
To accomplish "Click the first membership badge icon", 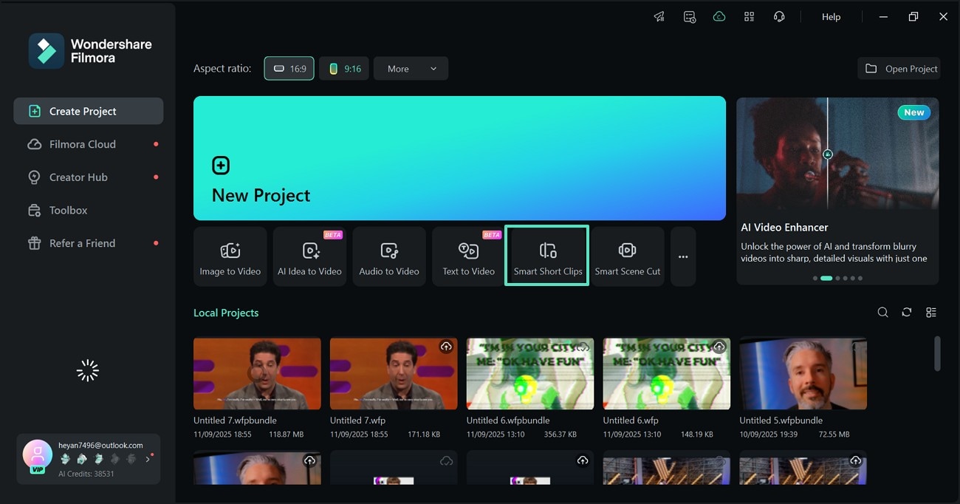I will [x=66, y=459].
